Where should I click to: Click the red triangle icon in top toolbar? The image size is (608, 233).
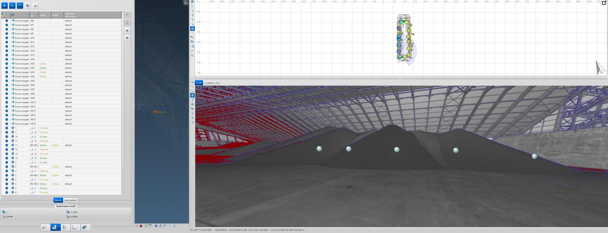click(x=35, y=5)
